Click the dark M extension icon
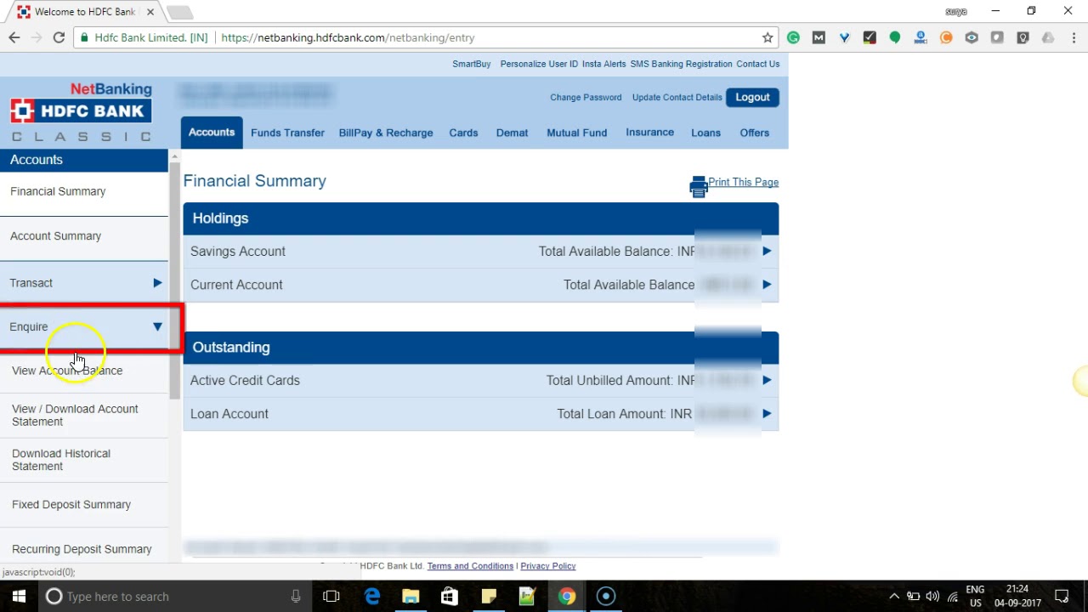Viewport: 1088px width, 612px height. click(819, 37)
